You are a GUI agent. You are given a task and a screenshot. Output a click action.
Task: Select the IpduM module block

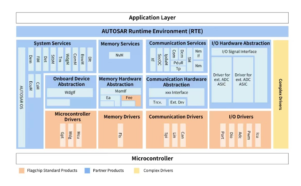[166, 60]
